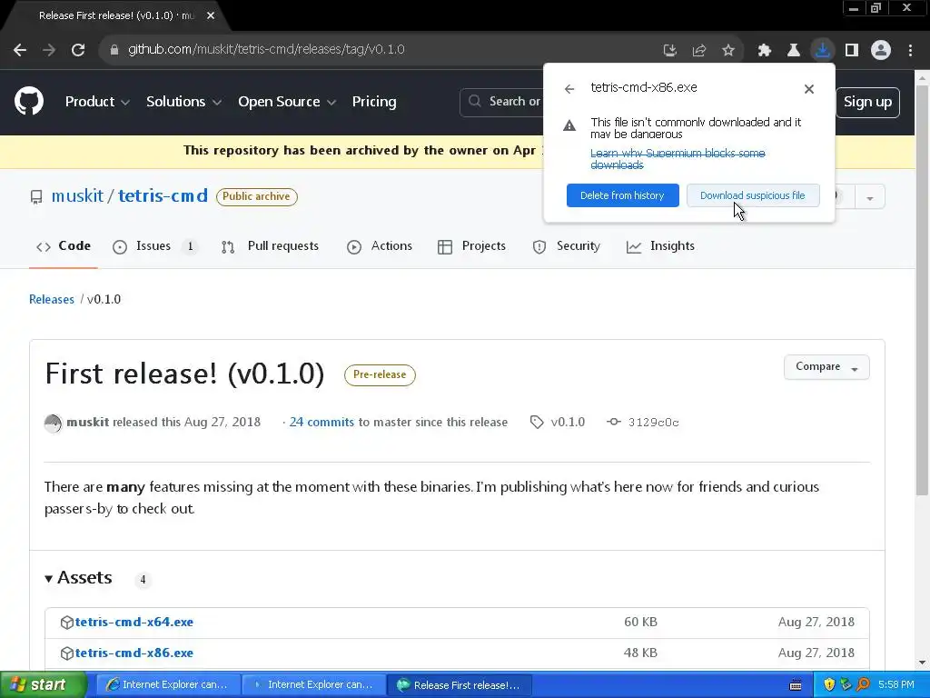Go to the Releases breadcrumb link
The image size is (930, 698).
52,299
